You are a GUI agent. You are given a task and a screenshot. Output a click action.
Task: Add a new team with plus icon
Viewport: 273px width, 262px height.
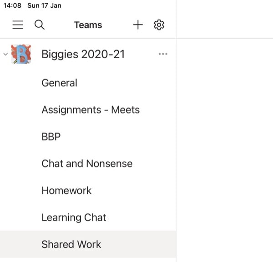click(138, 25)
